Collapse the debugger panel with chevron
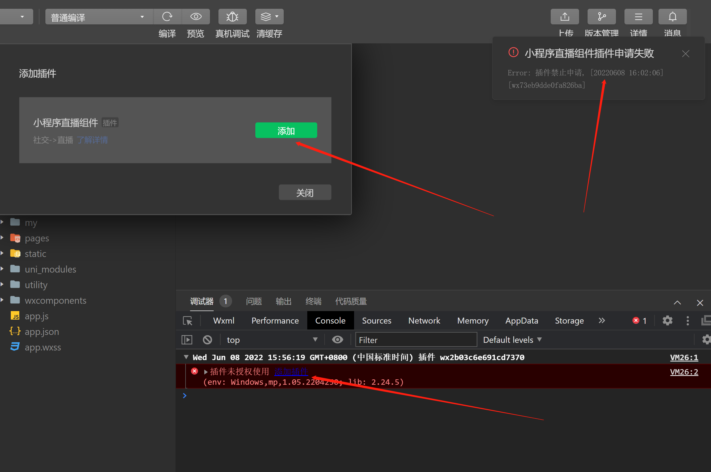 pyautogui.click(x=677, y=303)
